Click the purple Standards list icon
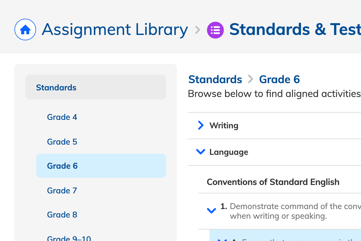 click(215, 29)
